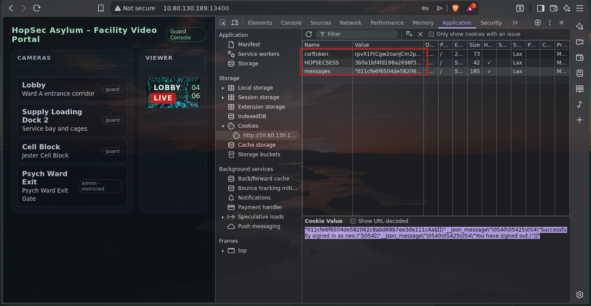Click the Guard Console button
591x306 pixels.
pos(186,35)
